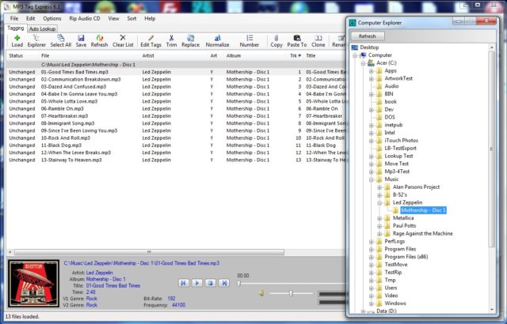
Task: Open the Options menu
Action: pyautogui.click(x=52, y=18)
